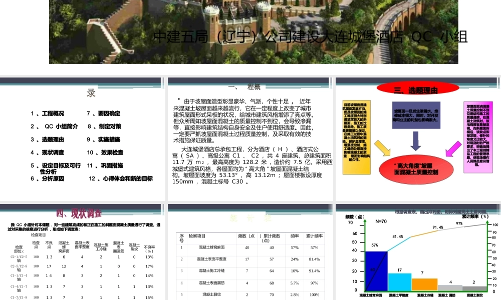Click the contents entry '9、实施措施'
This screenshot has width=501, height=300.
[104, 139]
